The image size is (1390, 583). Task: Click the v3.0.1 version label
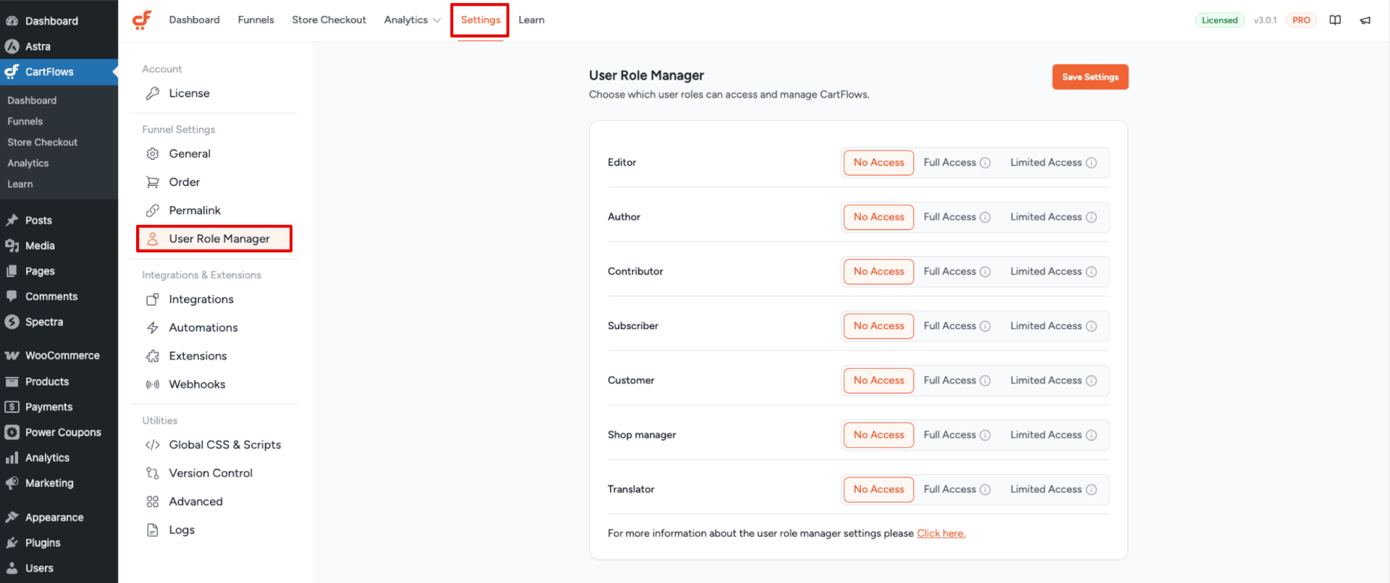point(1265,20)
